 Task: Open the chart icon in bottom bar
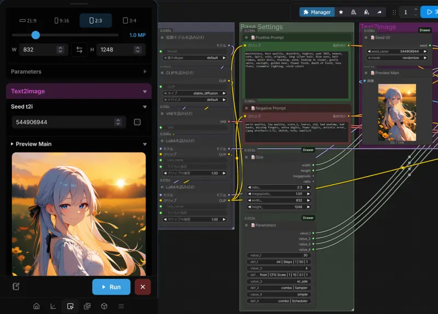tap(53, 306)
